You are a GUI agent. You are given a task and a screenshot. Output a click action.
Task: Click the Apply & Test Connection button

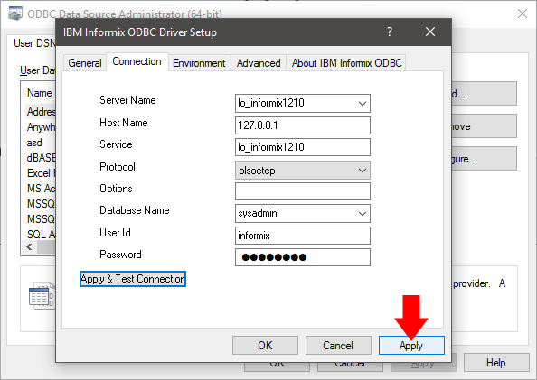pyautogui.click(x=133, y=279)
